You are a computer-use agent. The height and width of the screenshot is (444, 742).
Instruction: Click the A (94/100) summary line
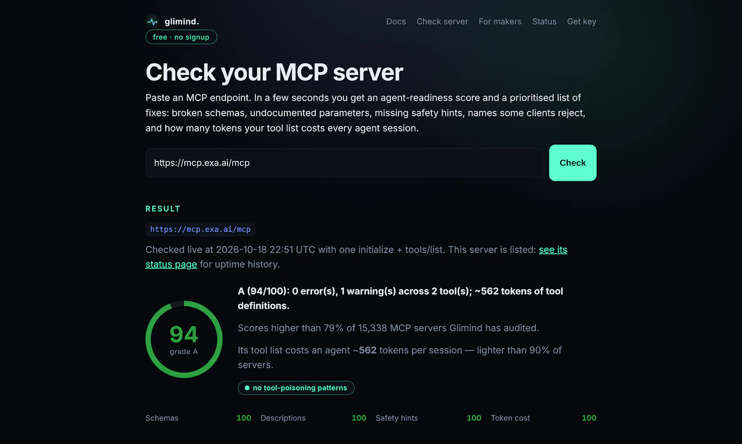[x=400, y=298]
